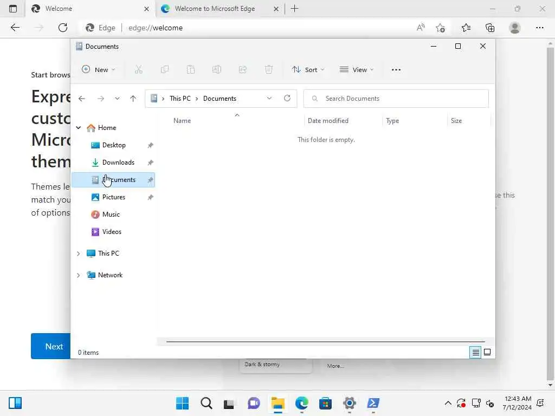Screen dimensions: 555x416
Task: Click the Read aloud icon in Edge address bar
Action: [421, 28]
